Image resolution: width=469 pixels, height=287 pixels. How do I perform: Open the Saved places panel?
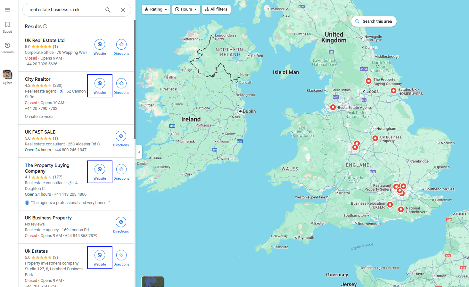7,27
